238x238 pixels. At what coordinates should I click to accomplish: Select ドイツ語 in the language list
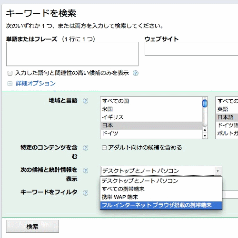[x=227, y=125]
